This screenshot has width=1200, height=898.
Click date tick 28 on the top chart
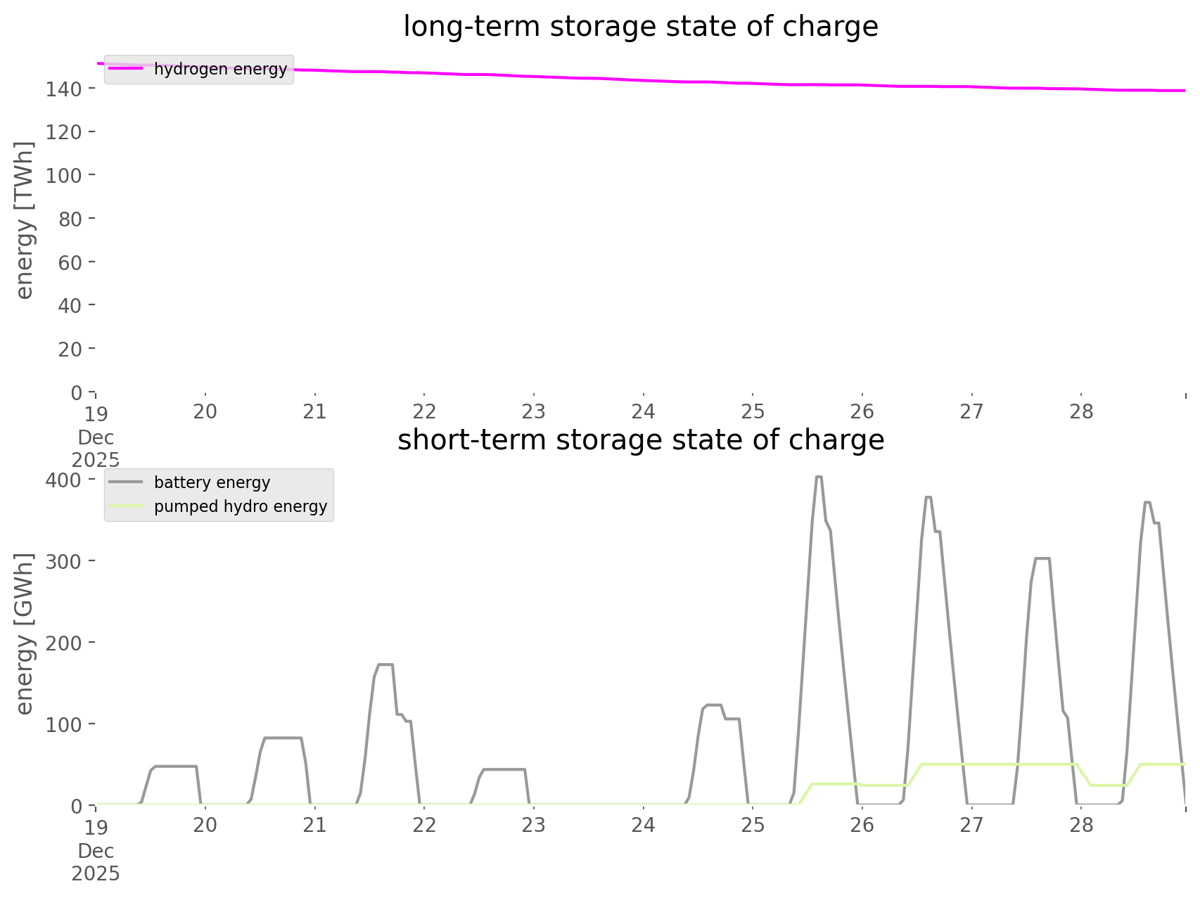pos(1081,411)
